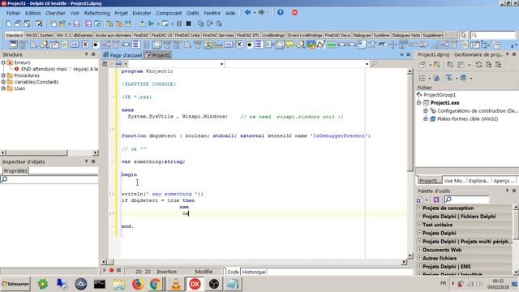Open the Fichier menu
The width and height of the screenshot is (519, 292).
[x=13, y=13]
